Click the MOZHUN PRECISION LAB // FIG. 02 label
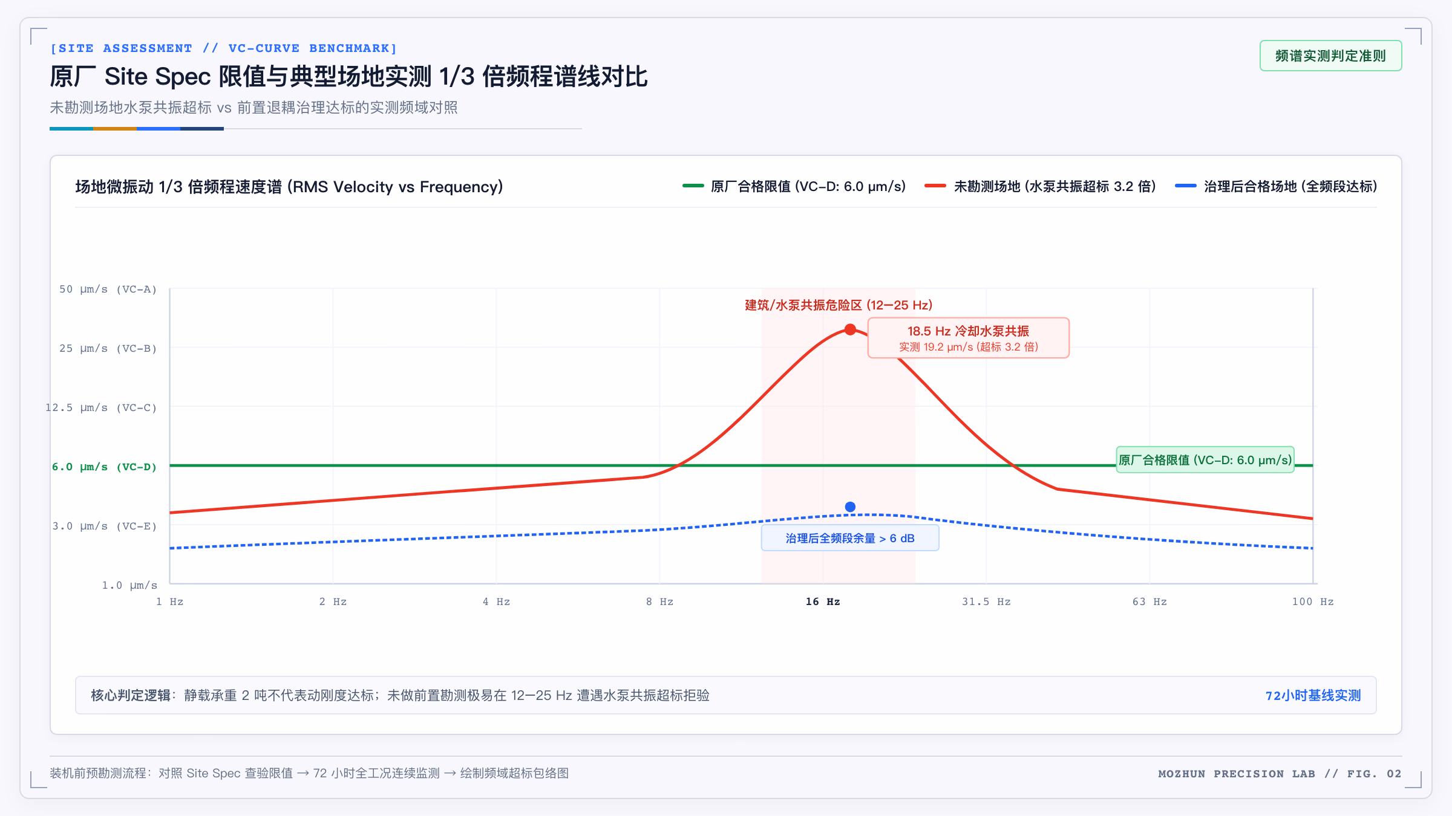 click(1280, 774)
